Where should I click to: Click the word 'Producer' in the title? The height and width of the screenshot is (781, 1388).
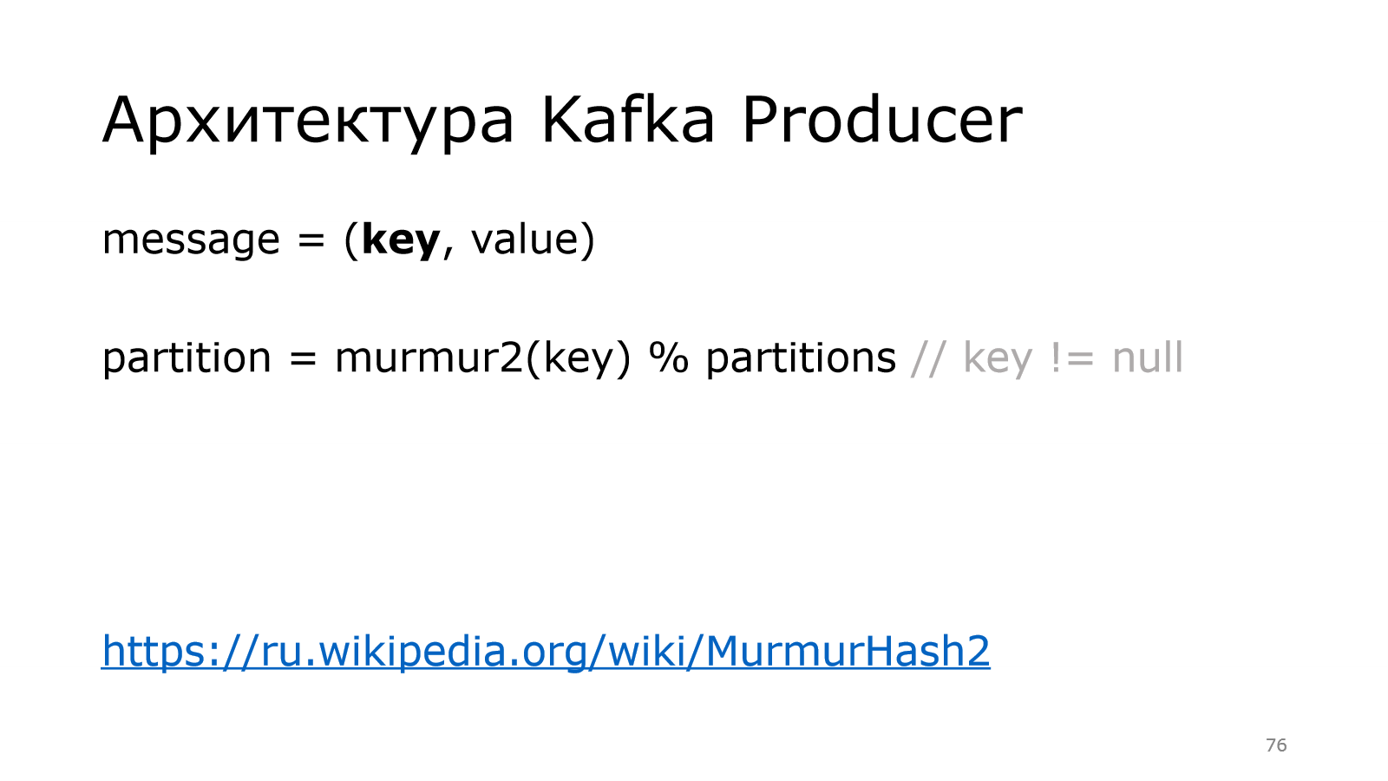pos(881,120)
